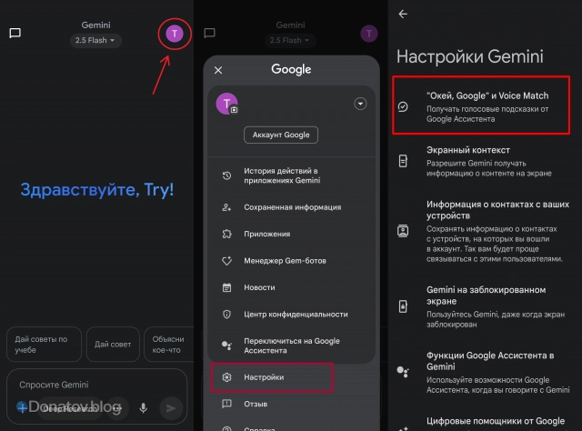
Task: Click the contact card icon beside 'Информация о контактах'
Action: pyautogui.click(x=403, y=231)
